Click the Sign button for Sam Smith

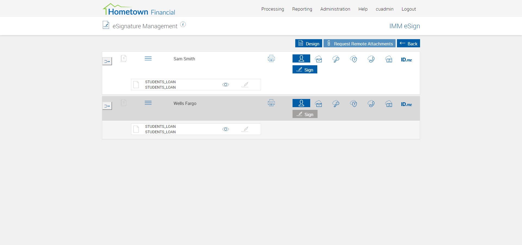305,70
